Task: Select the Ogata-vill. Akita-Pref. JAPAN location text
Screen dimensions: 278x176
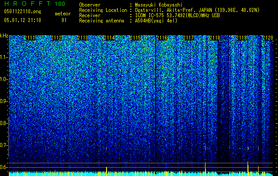Action: coord(197,10)
